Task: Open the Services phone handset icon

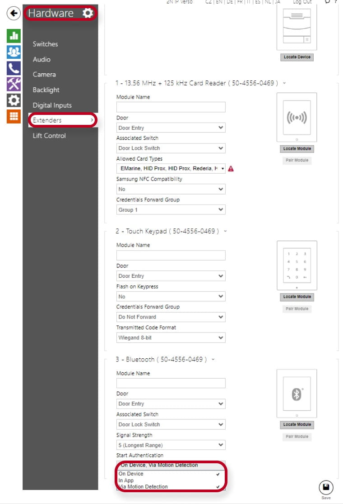Action: click(x=14, y=68)
